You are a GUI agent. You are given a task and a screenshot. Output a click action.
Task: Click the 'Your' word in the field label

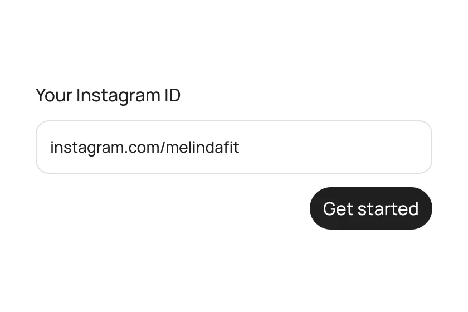click(54, 95)
